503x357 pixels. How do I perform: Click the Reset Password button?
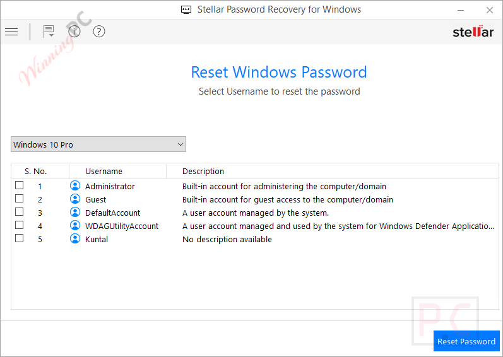(x=466, y=341)
